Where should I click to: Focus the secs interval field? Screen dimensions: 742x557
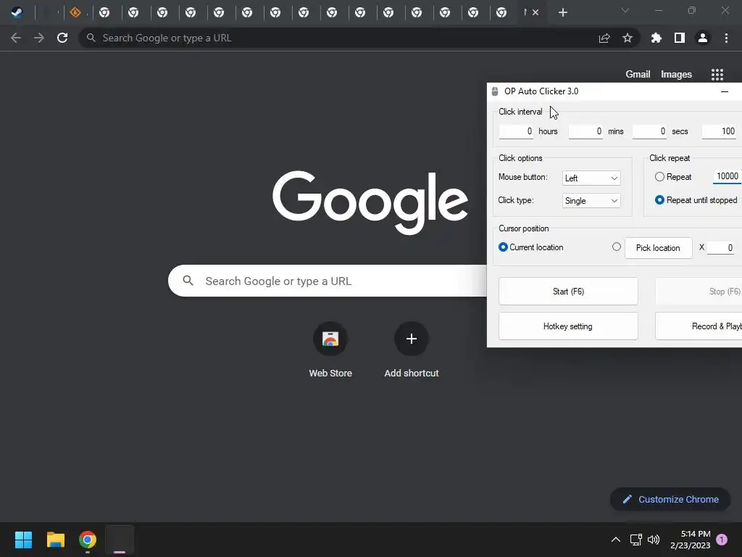(x=650, y=131)
